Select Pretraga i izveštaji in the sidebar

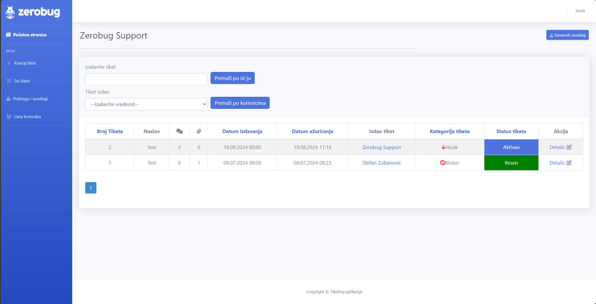pos(30,99)
